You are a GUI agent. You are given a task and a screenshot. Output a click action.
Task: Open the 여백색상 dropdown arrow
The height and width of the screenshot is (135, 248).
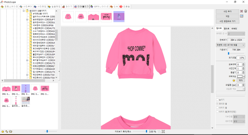(x=244, y=76)
